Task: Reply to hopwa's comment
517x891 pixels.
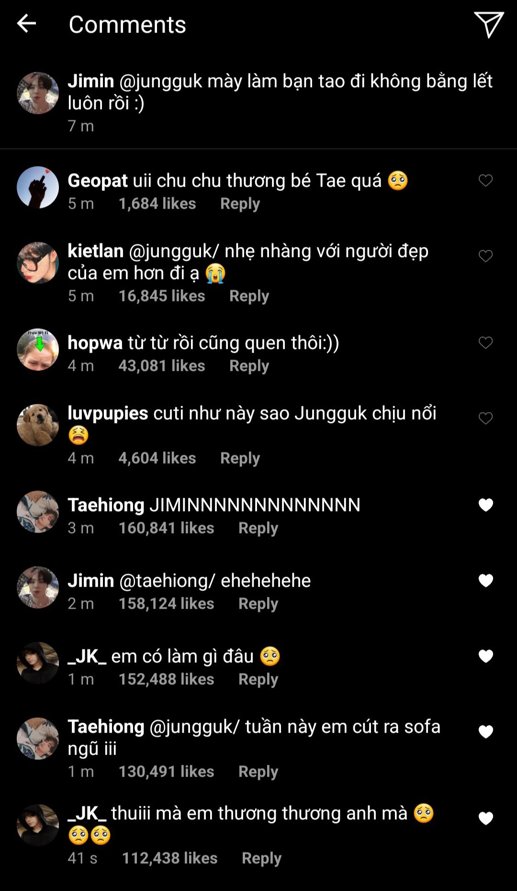Action: coord(249,366)
